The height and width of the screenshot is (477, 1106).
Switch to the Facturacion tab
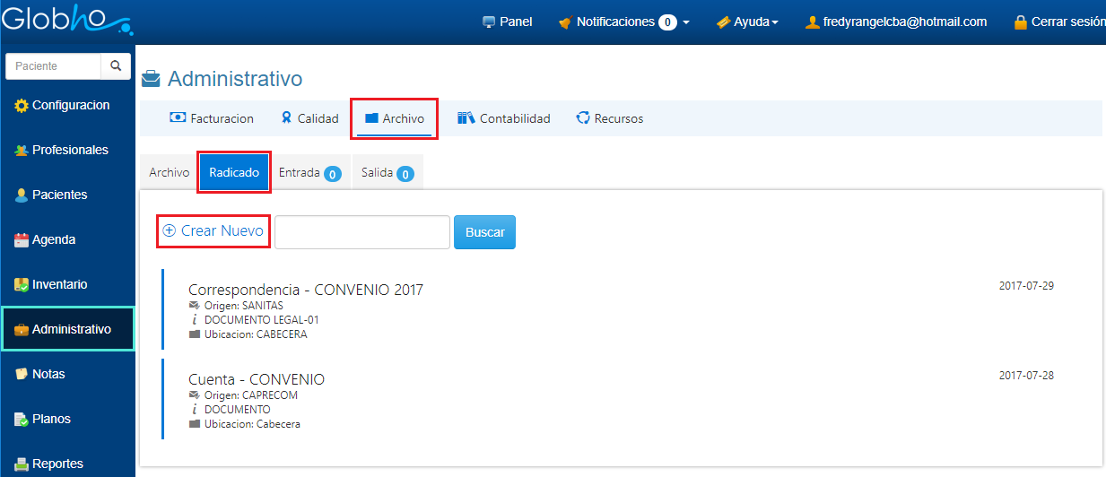click(212, 118)
